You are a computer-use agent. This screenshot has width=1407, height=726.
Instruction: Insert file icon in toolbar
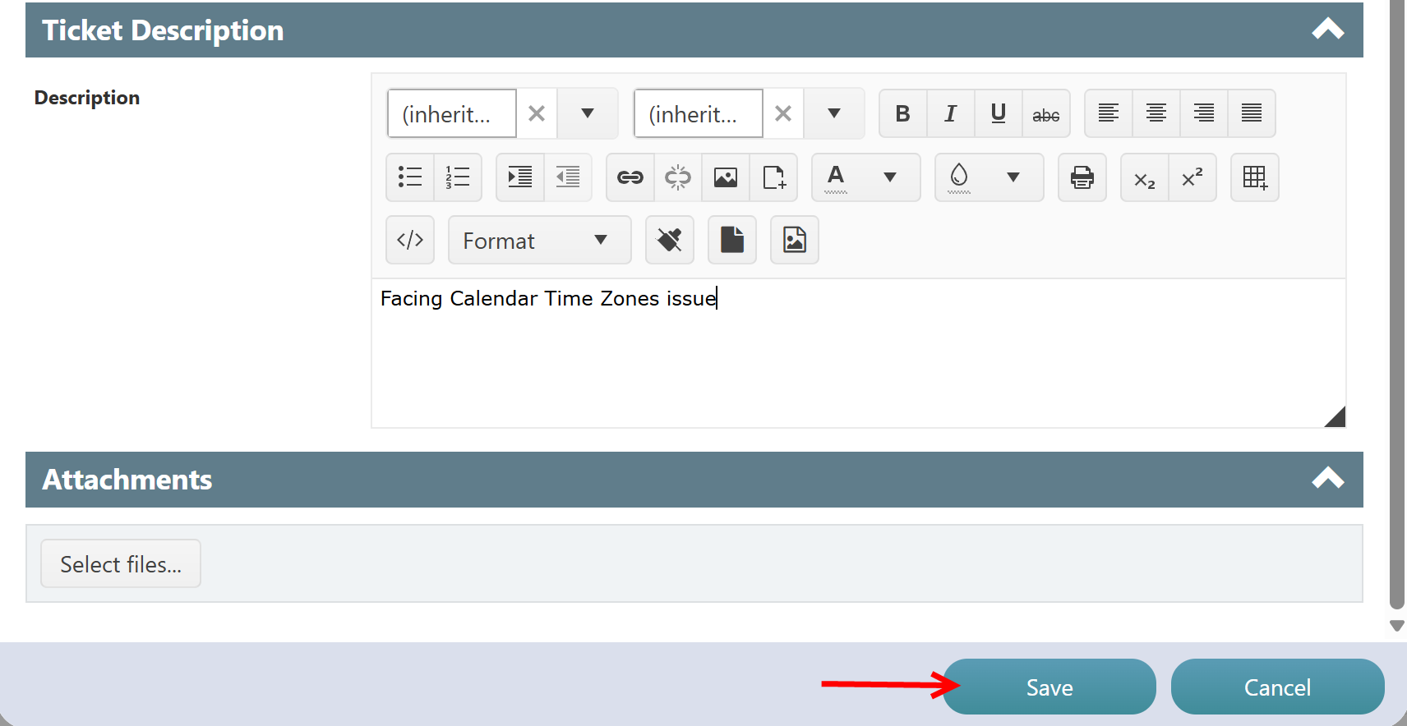(773, 177)
